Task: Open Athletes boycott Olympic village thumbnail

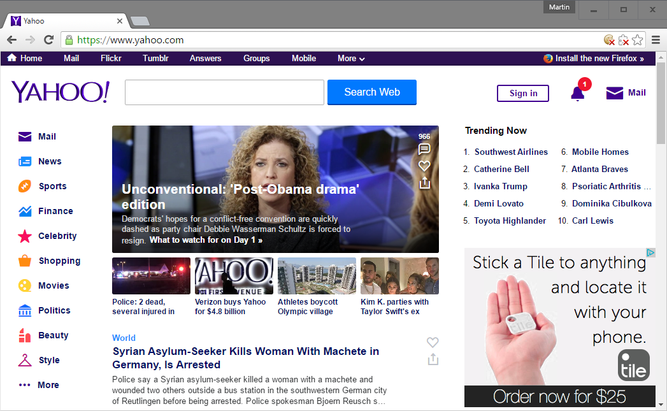Action: [317, 276]
